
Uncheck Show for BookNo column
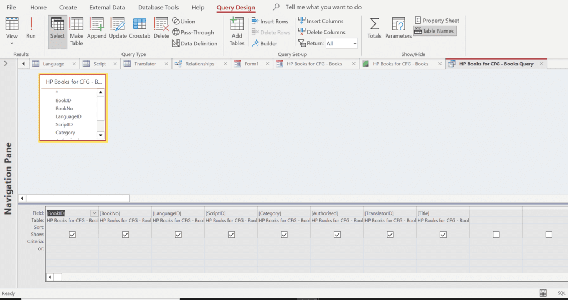pyautogui.click(x=125, y=235)
